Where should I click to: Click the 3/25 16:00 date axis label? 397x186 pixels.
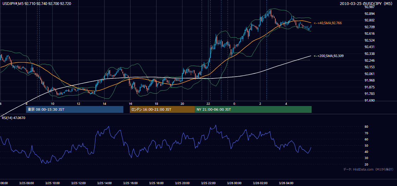[130, 183]
